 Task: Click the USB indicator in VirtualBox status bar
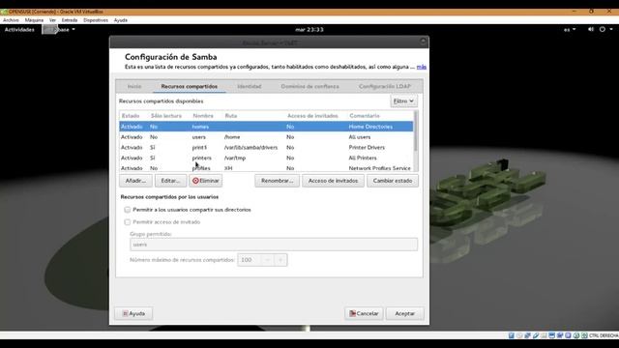tap(536, 335)
